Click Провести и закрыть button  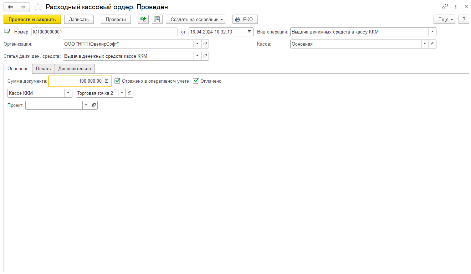pyautogui.click(x=32, y=19)
